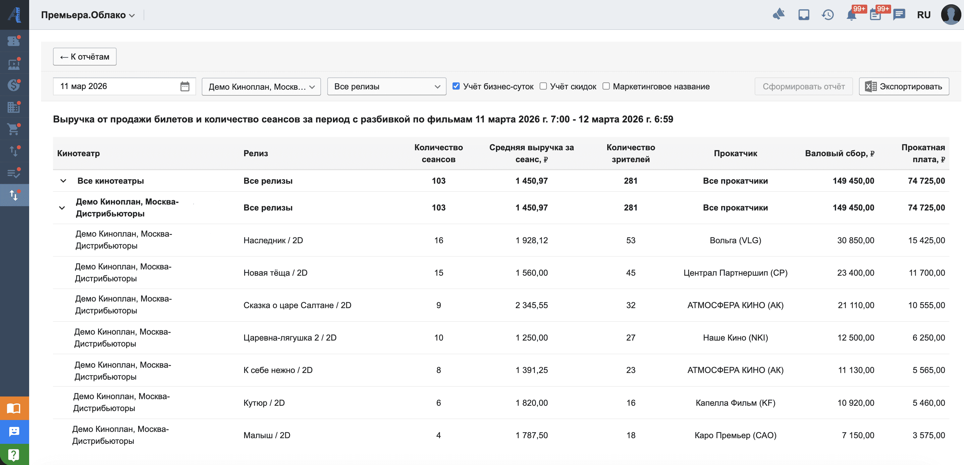Viewport: 964px width, 465px height.
Task: Open the calendar picker icon in date field
Action: tap(185, 86)
